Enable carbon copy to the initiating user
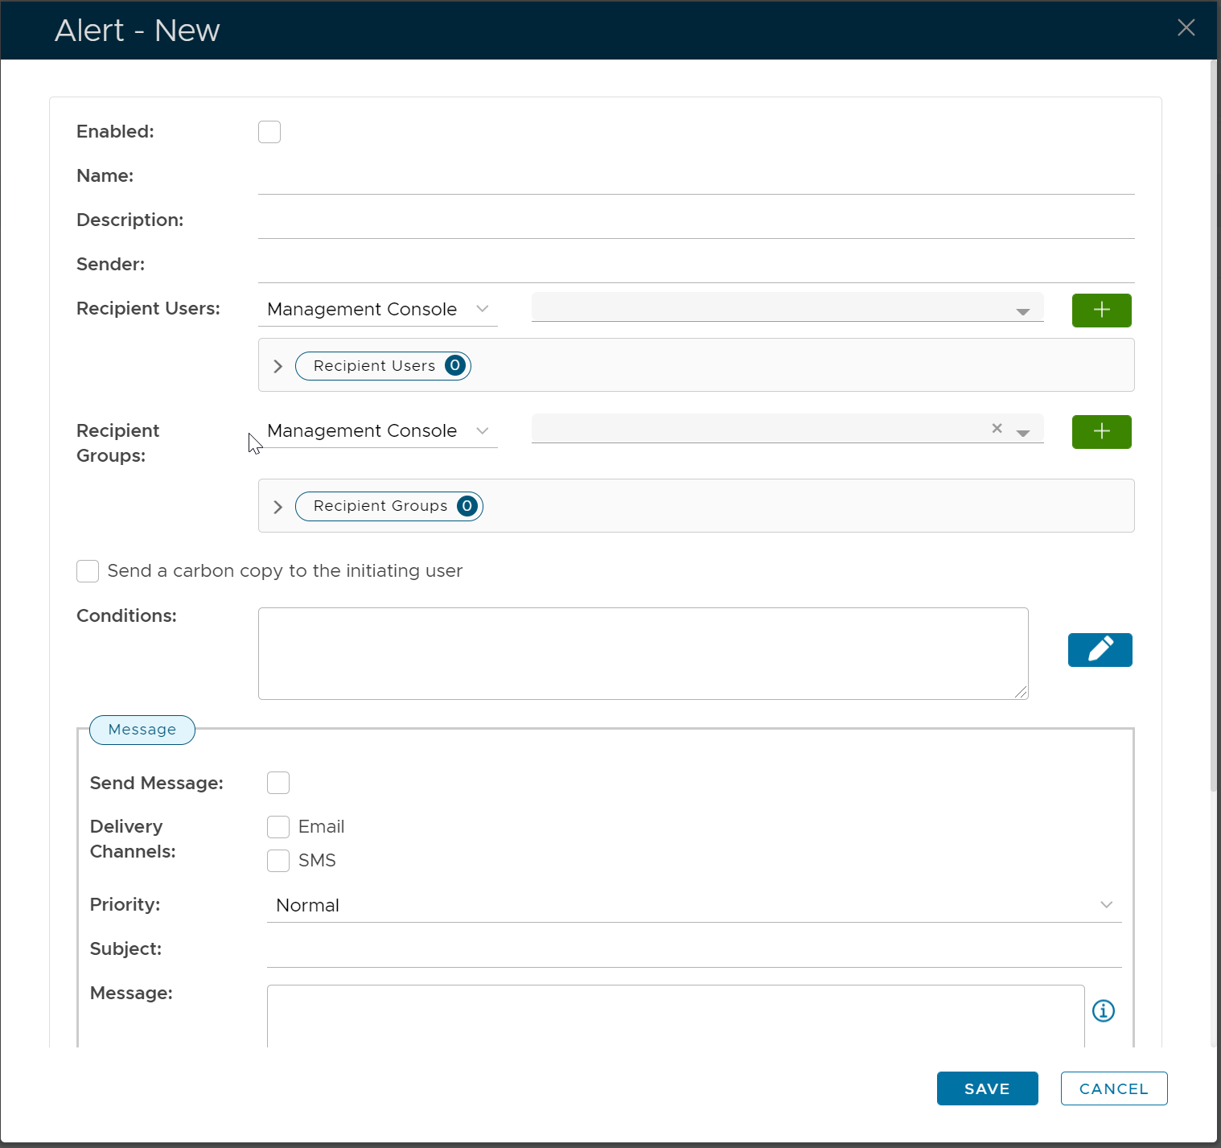The width and height of the screenshot is (1221, 1148). tap(88, 571)
